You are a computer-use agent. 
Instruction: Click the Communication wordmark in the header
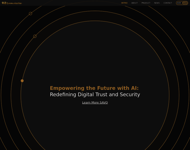(14, 3)
